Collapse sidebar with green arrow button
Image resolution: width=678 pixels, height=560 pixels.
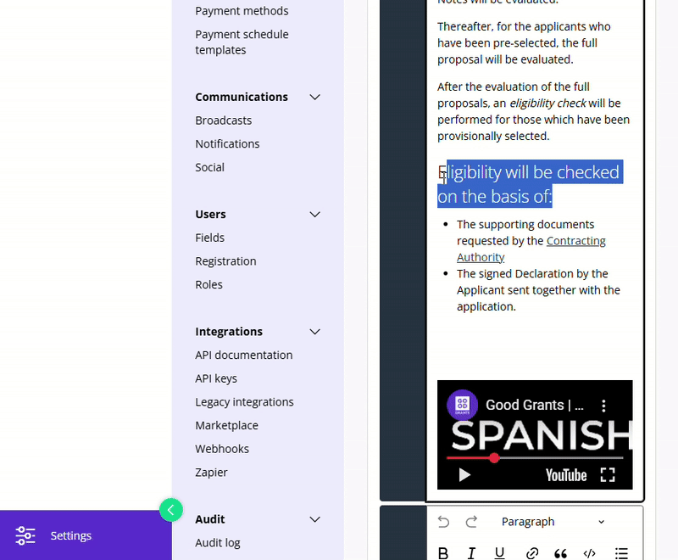(x=171, y=510)
